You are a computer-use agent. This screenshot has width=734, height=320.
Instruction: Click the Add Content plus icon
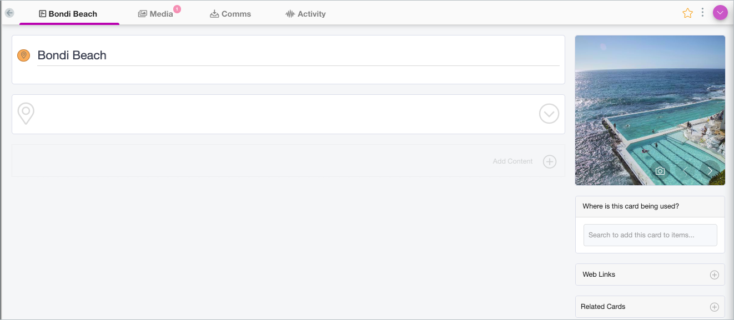[550, 161]
